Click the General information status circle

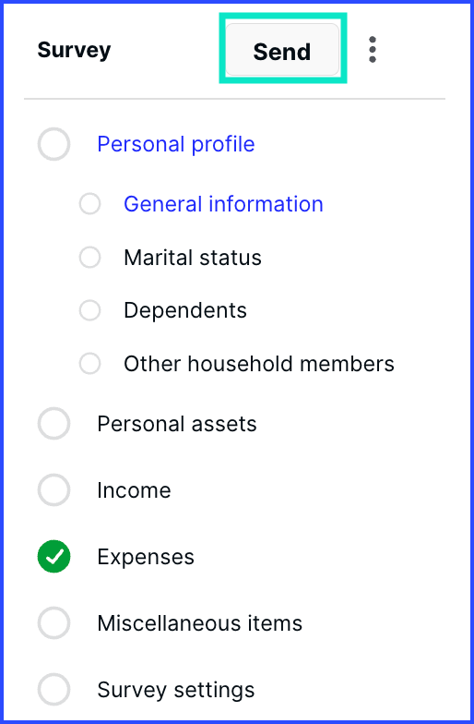[x=90, y=203]
